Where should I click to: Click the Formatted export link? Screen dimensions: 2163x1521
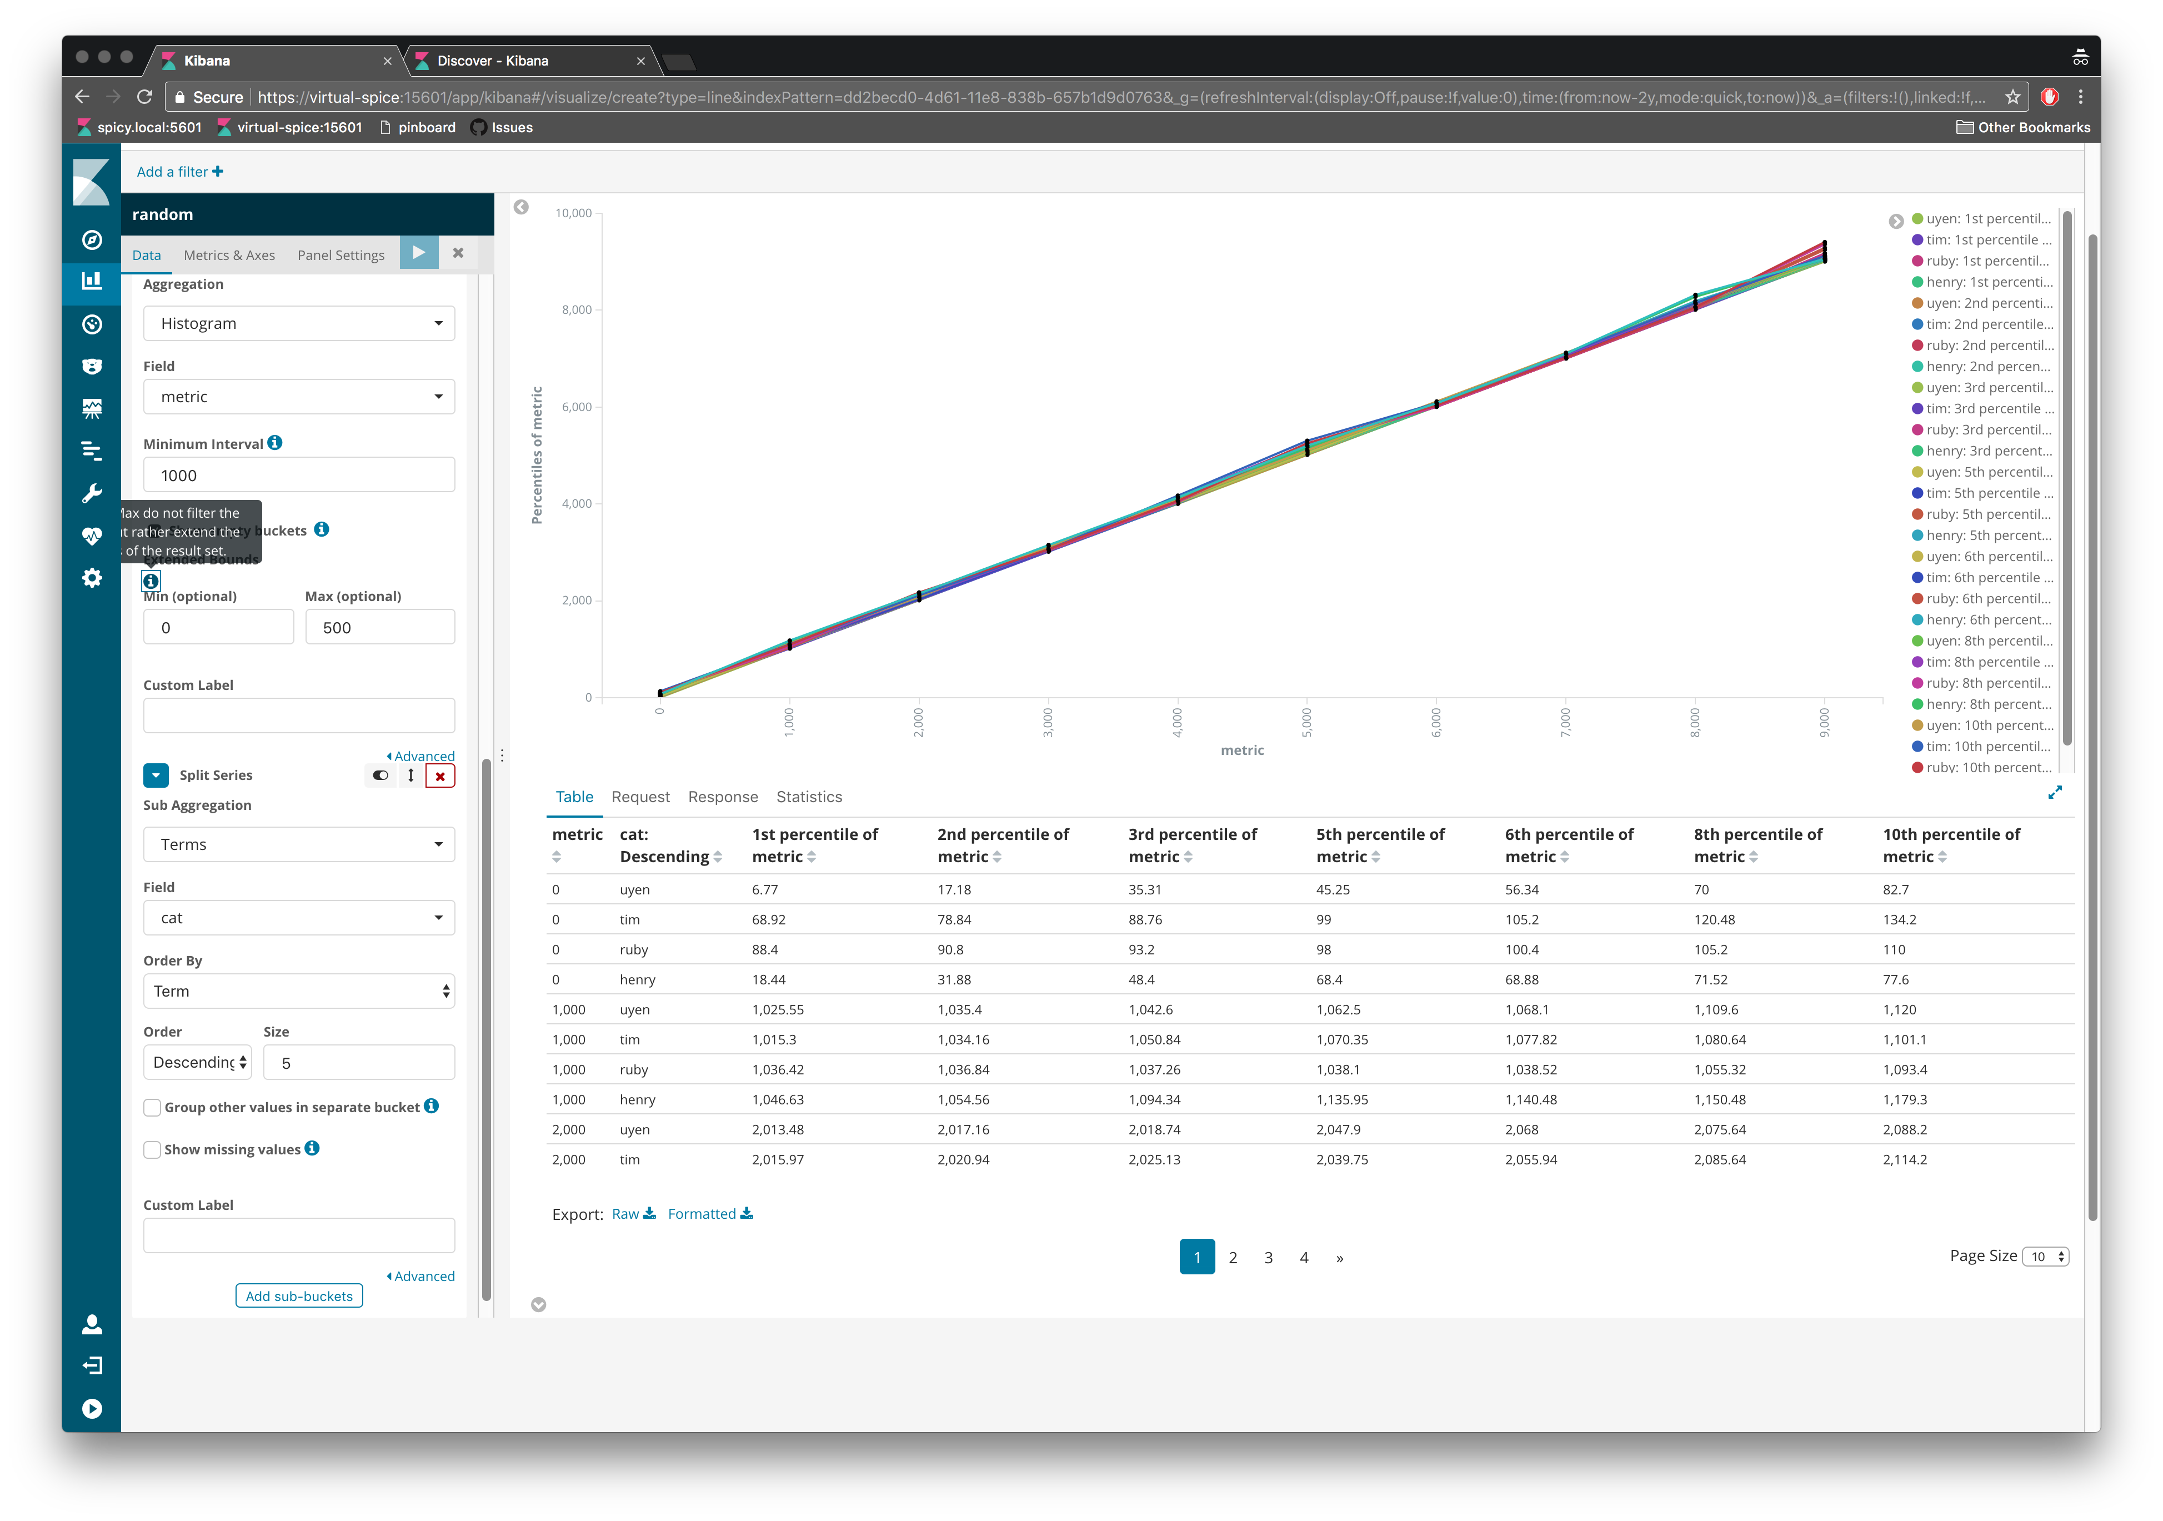pyautogui.click(x=701, y=1213)
